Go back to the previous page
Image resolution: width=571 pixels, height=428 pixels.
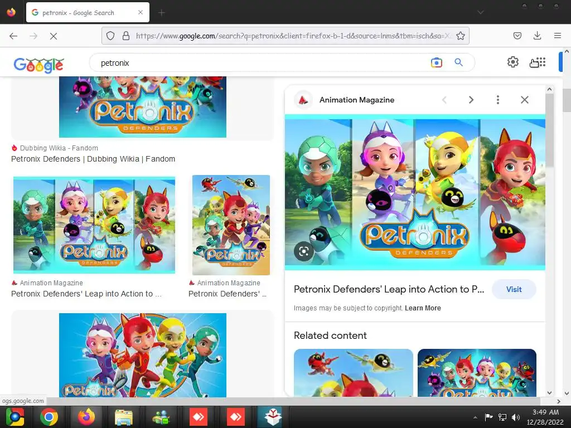[x=13, y=36]
